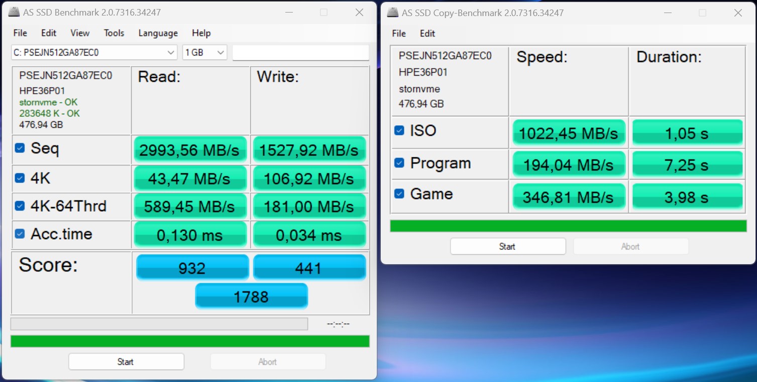Minimize the Copy-Benchmark window
Image resolution: width=757 pixels, height=382 pixels.
(x=667, y=13)
